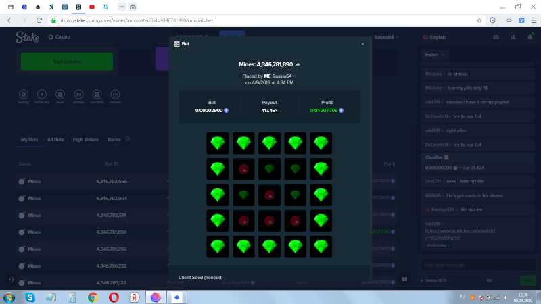541x304 pixels.
Task: Click the Client Seed (nonced) label
Action: point(200,278)
